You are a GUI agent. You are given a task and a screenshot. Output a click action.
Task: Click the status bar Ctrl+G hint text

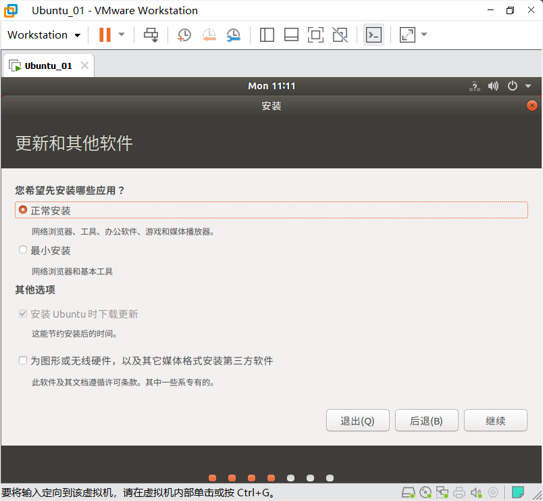click(138, 493)
